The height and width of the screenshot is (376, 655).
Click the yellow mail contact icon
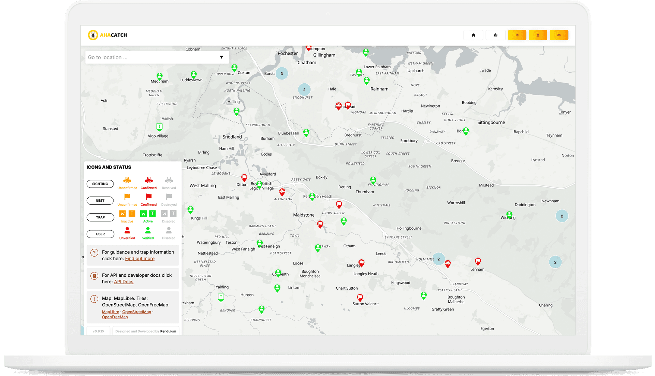click(x=559, y=35)
